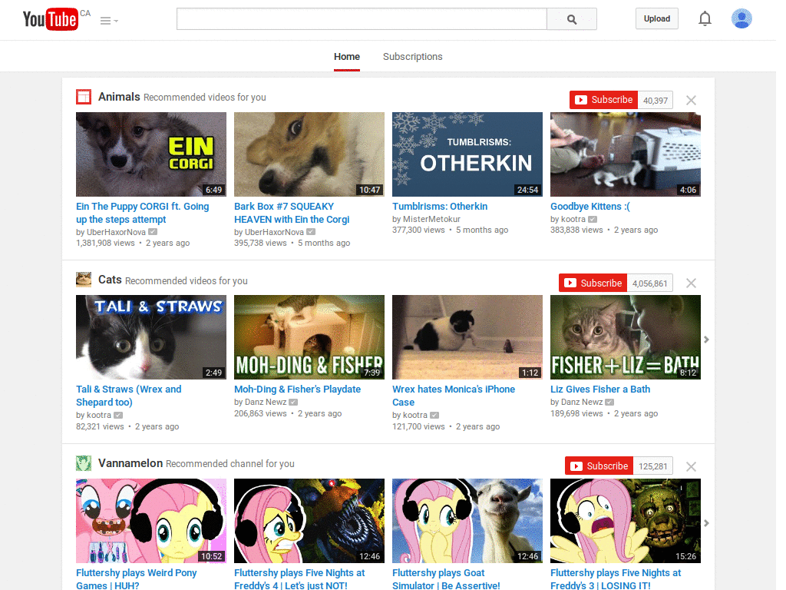Click title 'Moh-Ding & Fisher's Playdate'
This screenshot has width=786, height=590.
pyautogui.click(x=297, y=389)
